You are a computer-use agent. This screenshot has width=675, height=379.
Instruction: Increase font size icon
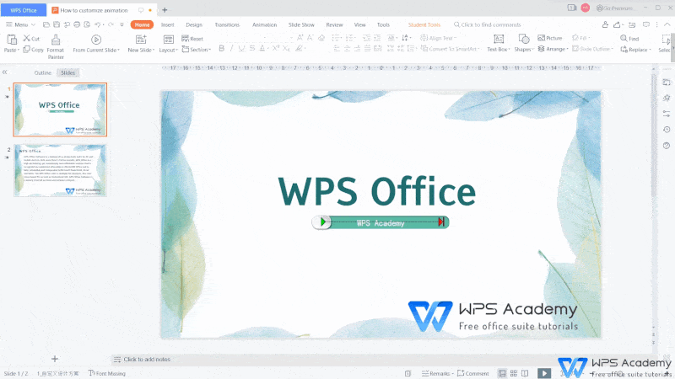tap(300, 38)
